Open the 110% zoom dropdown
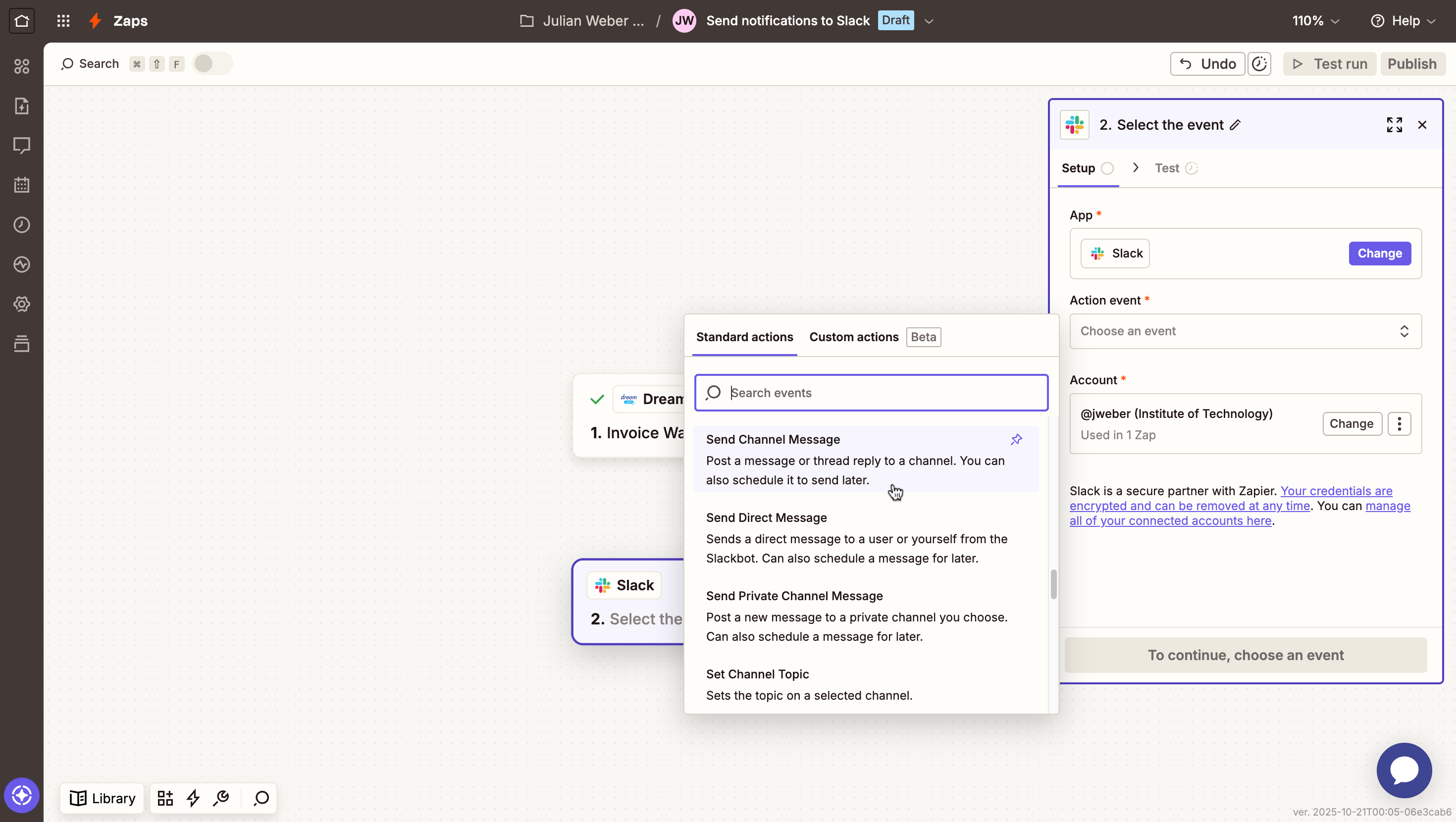This screenshot has width=1456, height=822. [x=1315, y=21]
